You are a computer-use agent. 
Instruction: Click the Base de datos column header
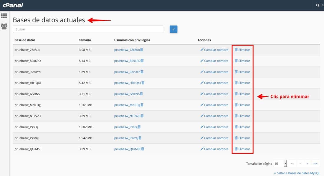[25, 40]
